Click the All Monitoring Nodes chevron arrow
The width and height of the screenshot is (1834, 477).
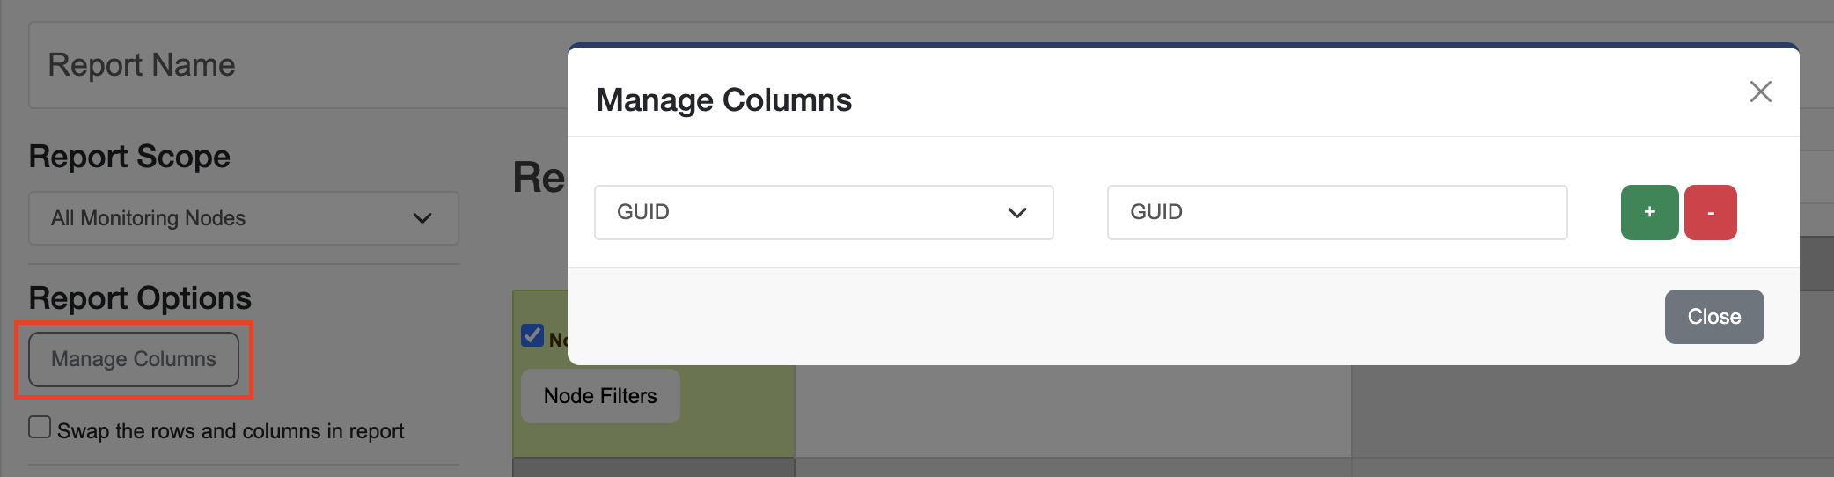coord(422,218)
